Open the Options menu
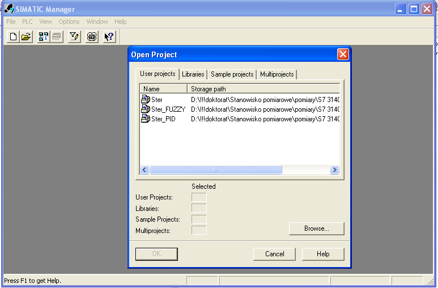The width and height of the screenshot is (438, 288). [x=69, y=22]
